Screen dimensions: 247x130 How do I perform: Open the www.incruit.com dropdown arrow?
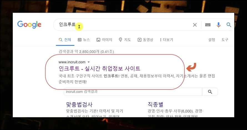click(89, 62)
